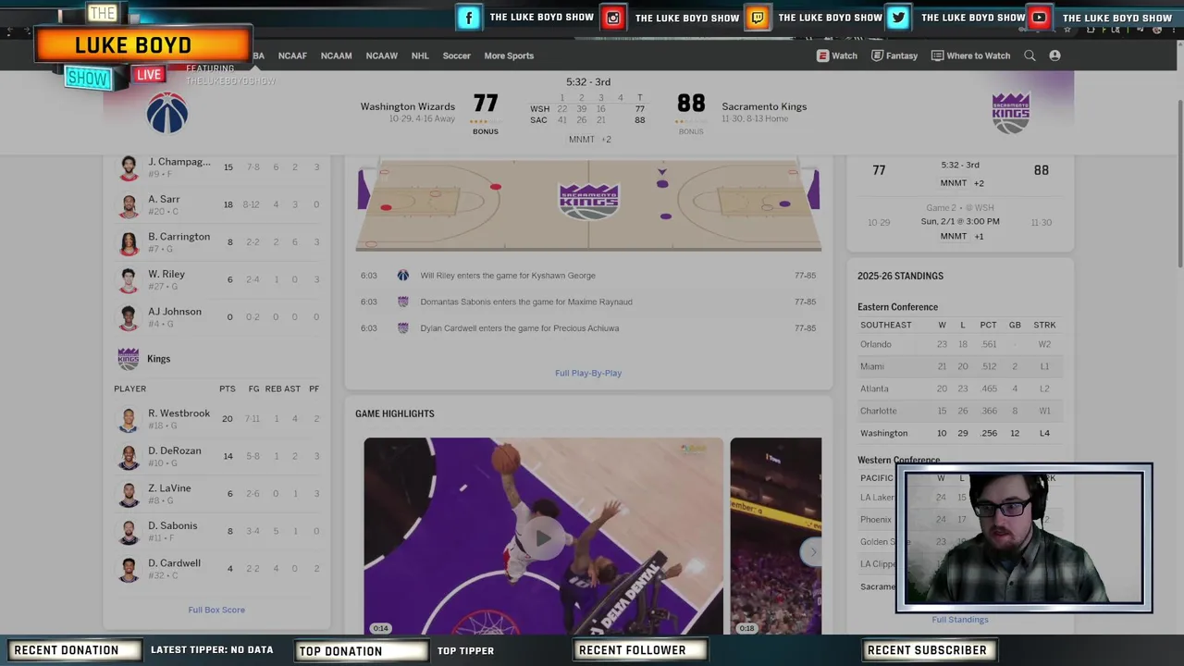Open the NCAAW menu item

pyautogui.click(x=381, y=55)
